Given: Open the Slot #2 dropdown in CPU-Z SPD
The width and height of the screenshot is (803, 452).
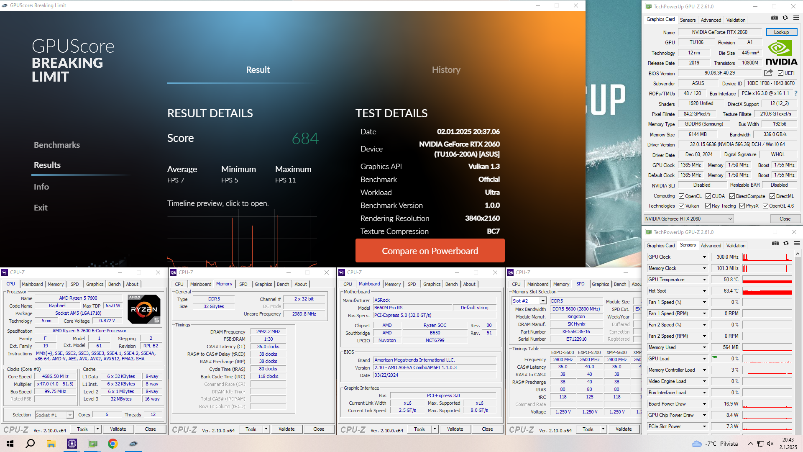Looking at the screenshot, I should click(529, 301).
